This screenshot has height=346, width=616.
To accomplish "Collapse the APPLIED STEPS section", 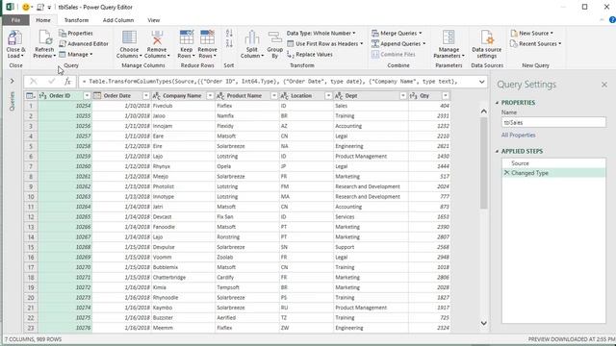I will tap(497, 152).
